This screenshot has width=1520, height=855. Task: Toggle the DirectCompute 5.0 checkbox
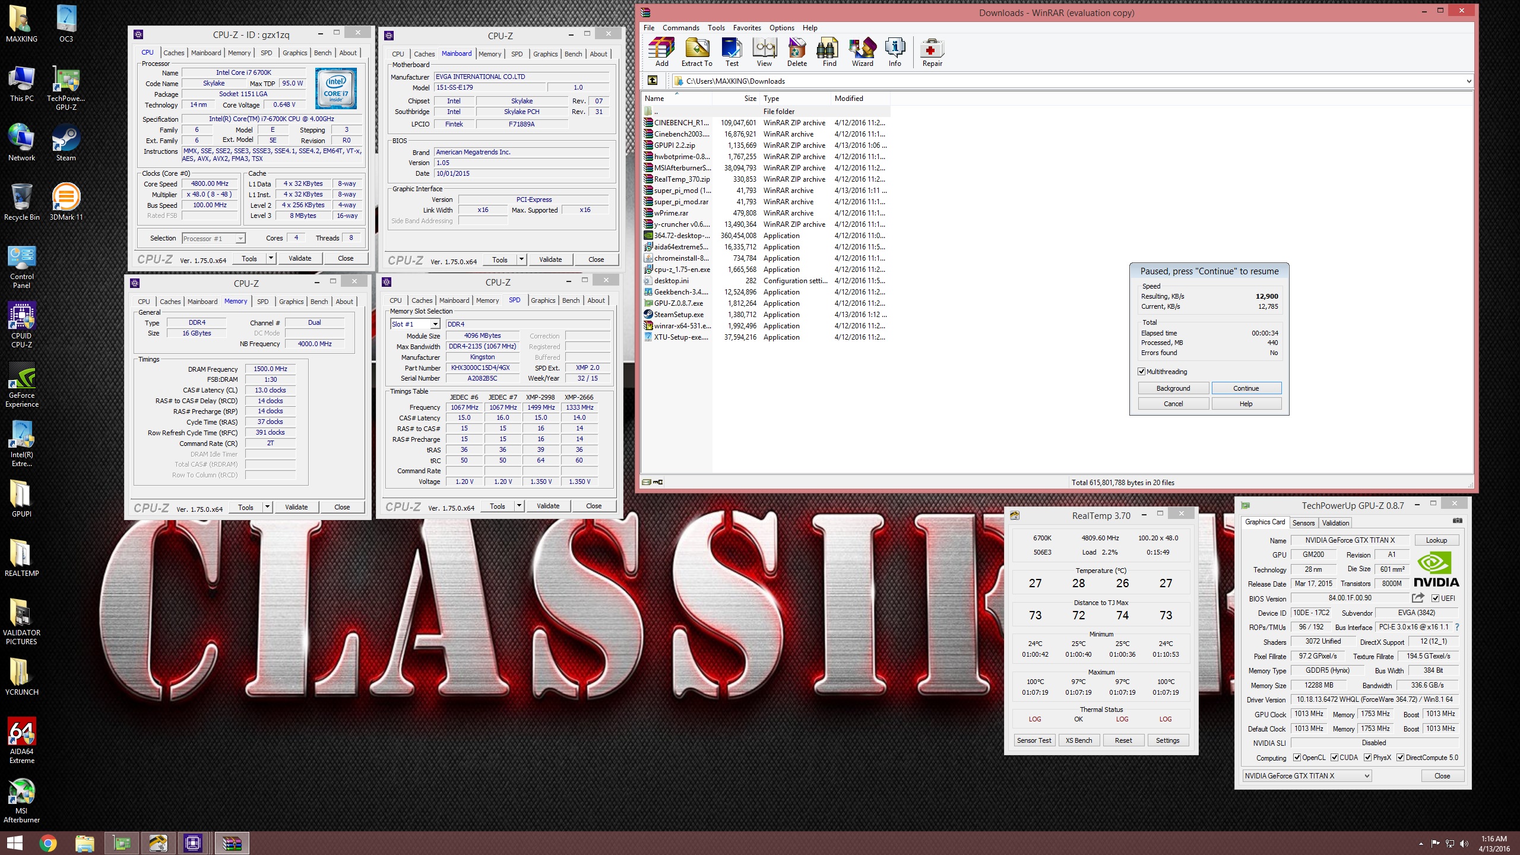1400,758
